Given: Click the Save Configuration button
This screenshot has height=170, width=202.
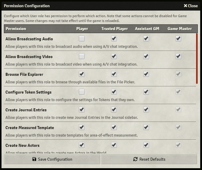Looking at the screenshot, I should coord(52,159).
